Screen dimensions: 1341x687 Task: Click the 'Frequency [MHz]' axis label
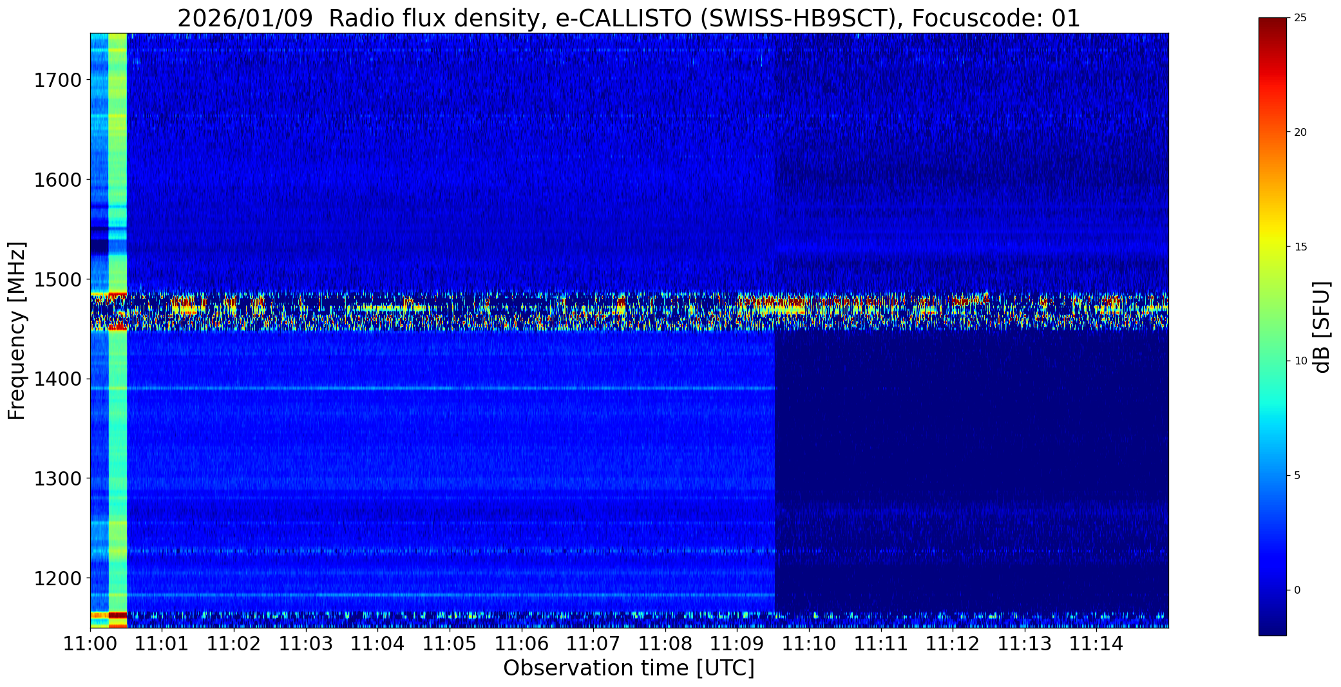click(x=17, y=330)
